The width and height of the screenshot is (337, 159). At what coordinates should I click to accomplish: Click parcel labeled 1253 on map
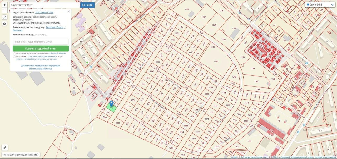click(x=118, y=123)
